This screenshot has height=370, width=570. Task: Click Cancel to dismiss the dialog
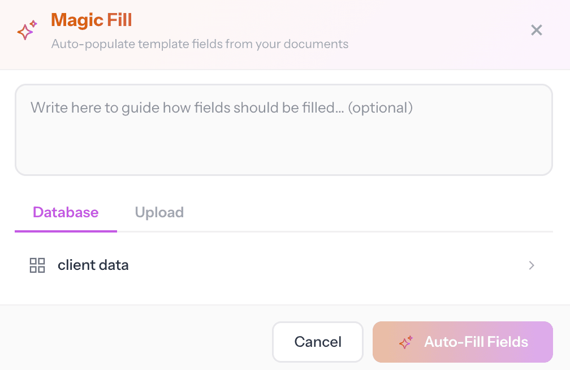(317, 342)
